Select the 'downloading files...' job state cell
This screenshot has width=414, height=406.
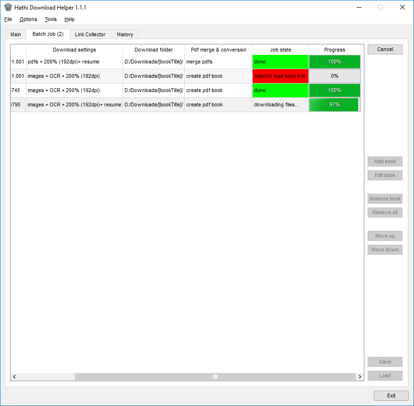280,105
